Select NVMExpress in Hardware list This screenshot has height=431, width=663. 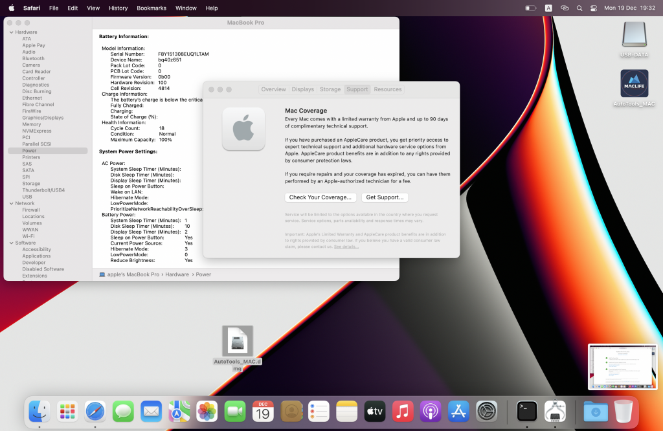37,131
